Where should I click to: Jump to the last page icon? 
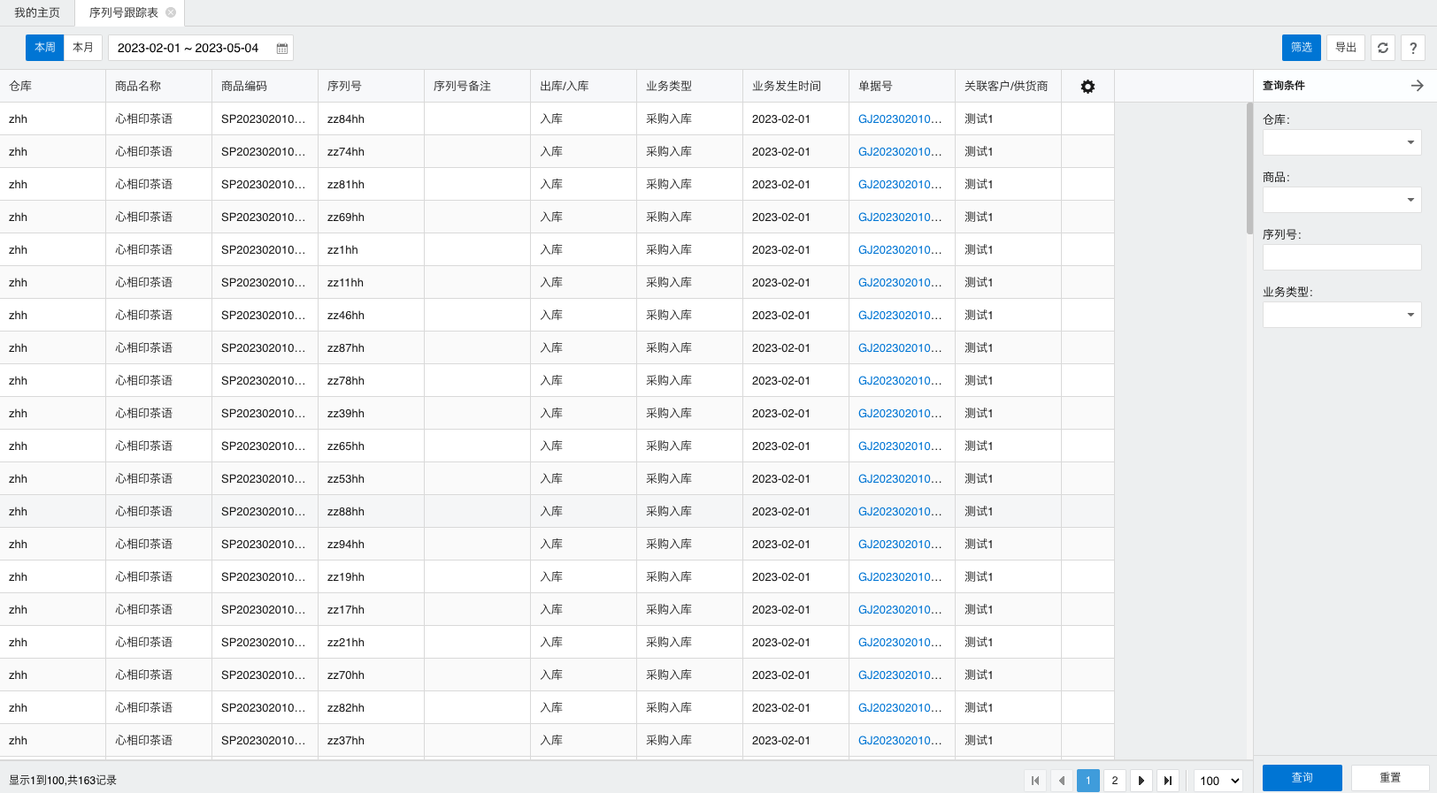click(x=1168, y=781)
